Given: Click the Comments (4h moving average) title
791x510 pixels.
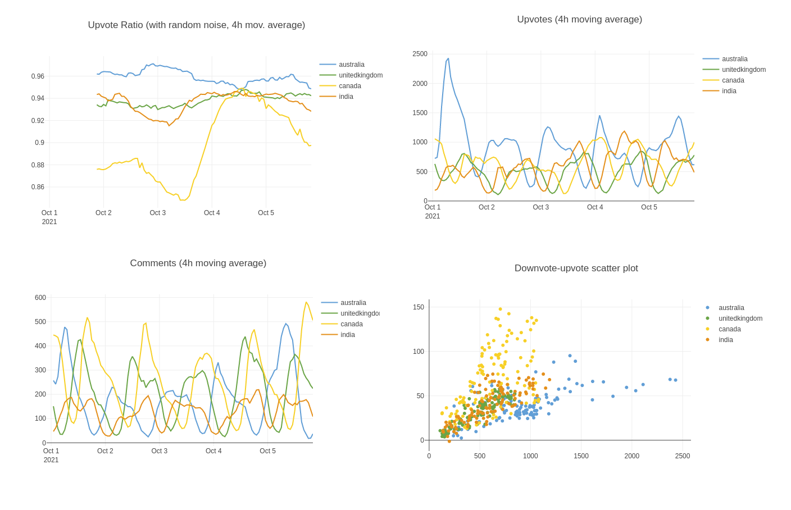Looking at the screenshot, I should [x=198, y=263].
